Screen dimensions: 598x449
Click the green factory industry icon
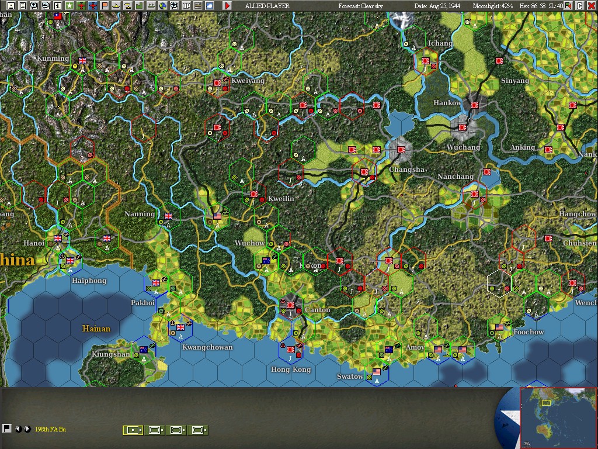point(140,6)
